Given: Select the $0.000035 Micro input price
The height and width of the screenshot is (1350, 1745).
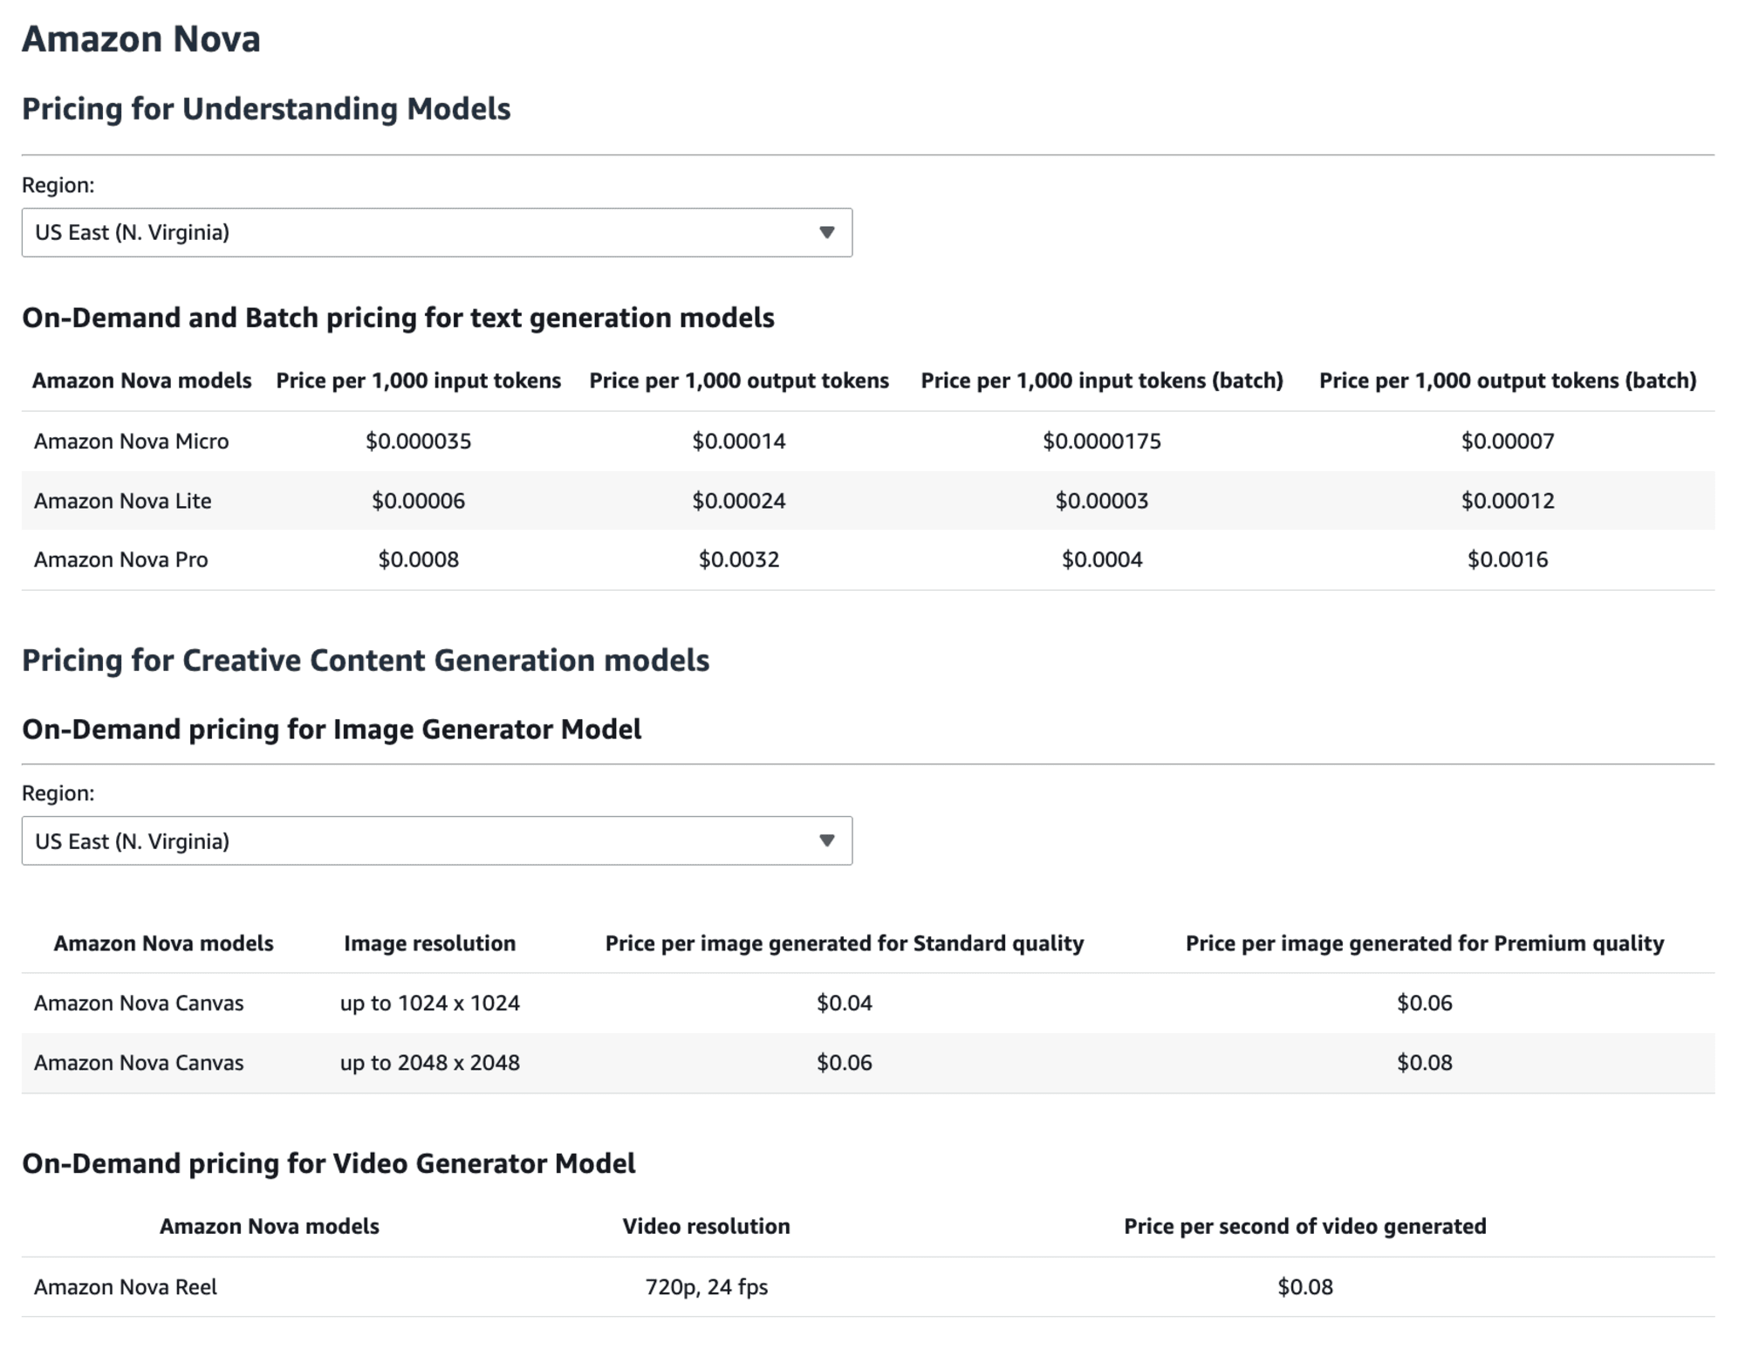Looking at the screenshot, I should point(418,441).
